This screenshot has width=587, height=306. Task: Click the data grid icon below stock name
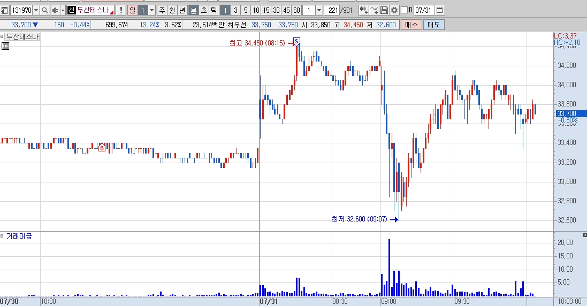click(x=5, y=46)
